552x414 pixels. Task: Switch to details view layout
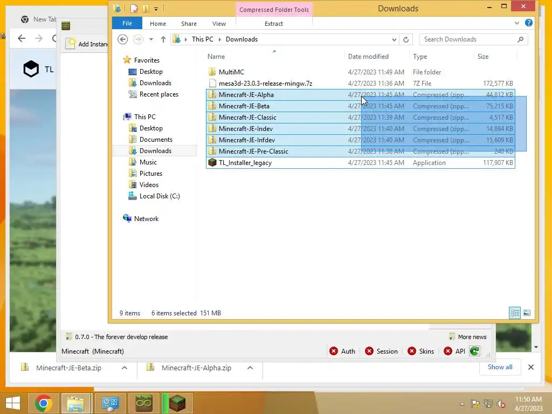515,313
